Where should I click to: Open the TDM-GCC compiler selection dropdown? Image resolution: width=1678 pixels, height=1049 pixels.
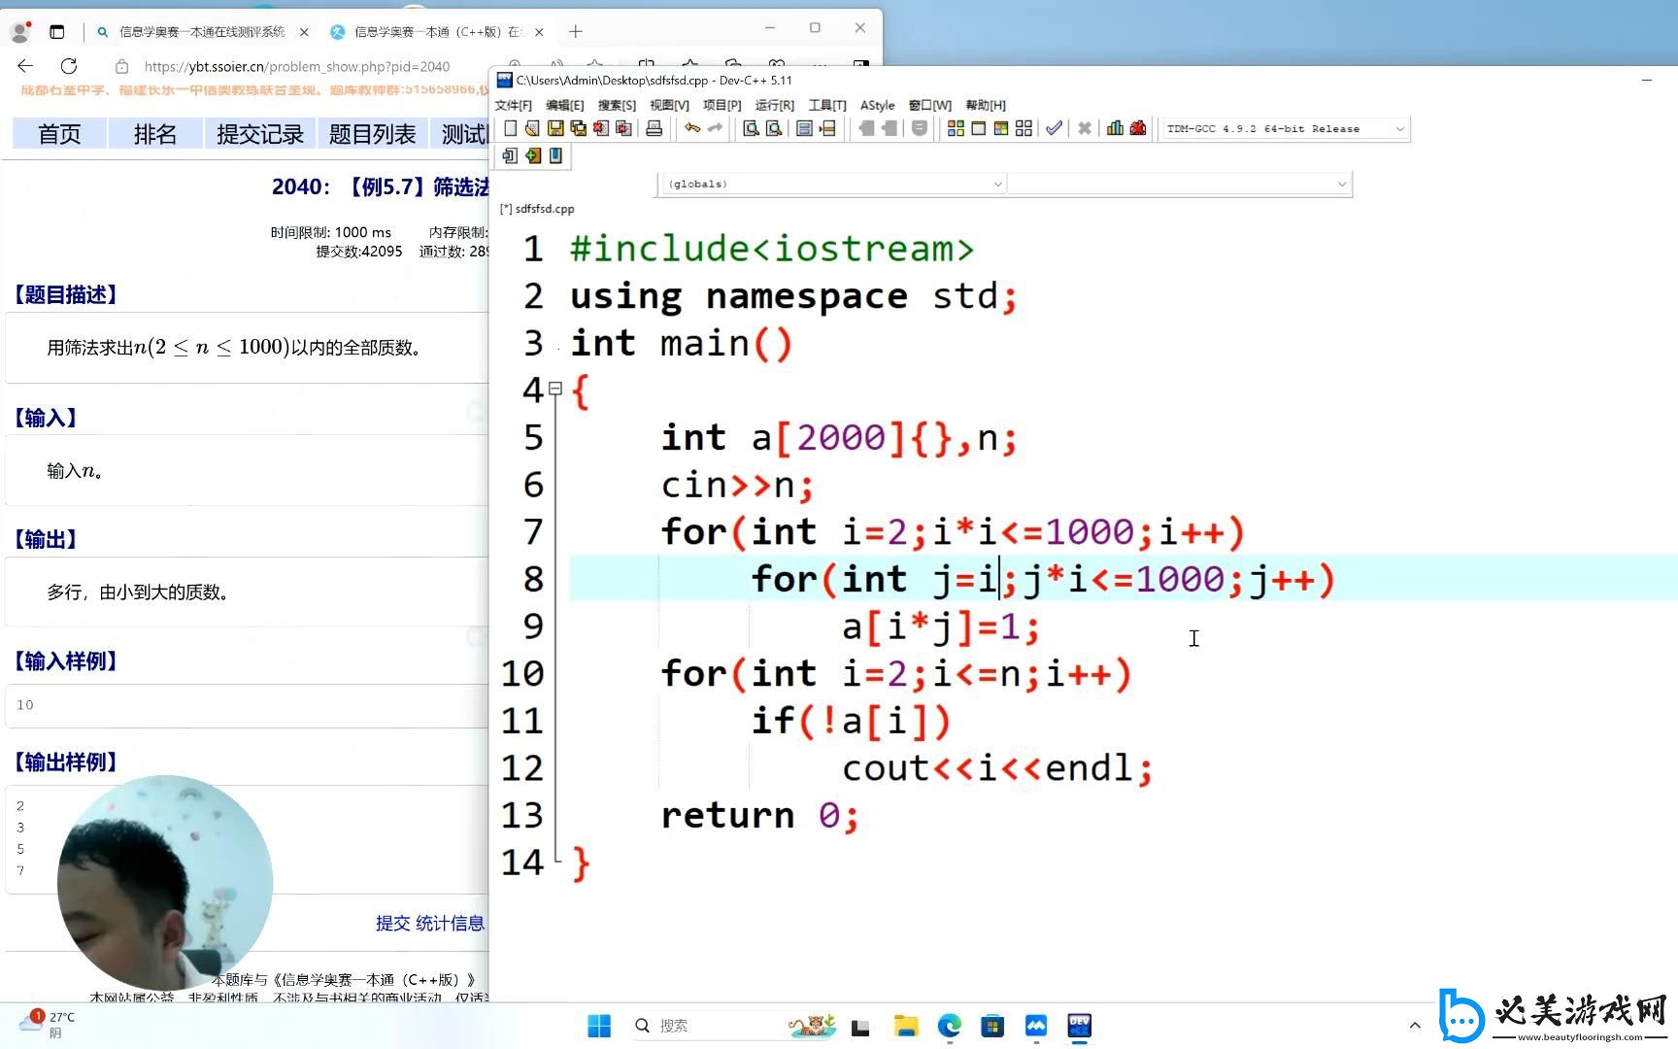(1399, 128)
